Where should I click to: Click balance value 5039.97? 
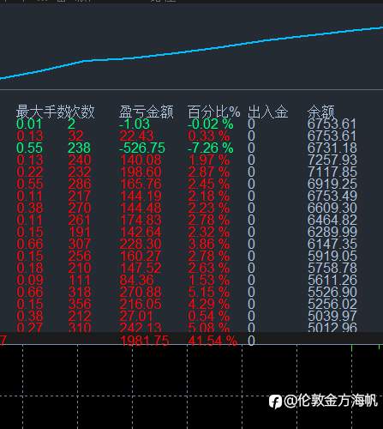pyautogui.click(x=332, y=317)
